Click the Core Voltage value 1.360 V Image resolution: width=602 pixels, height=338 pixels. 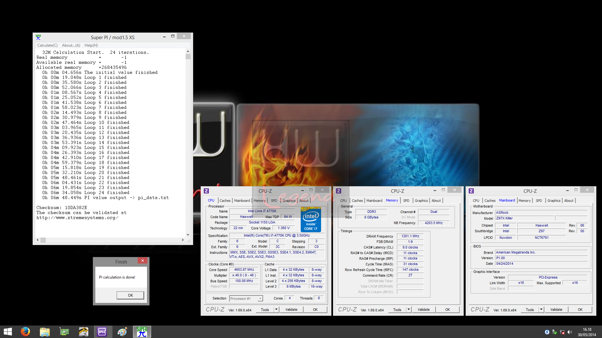(x=283, y=228)
